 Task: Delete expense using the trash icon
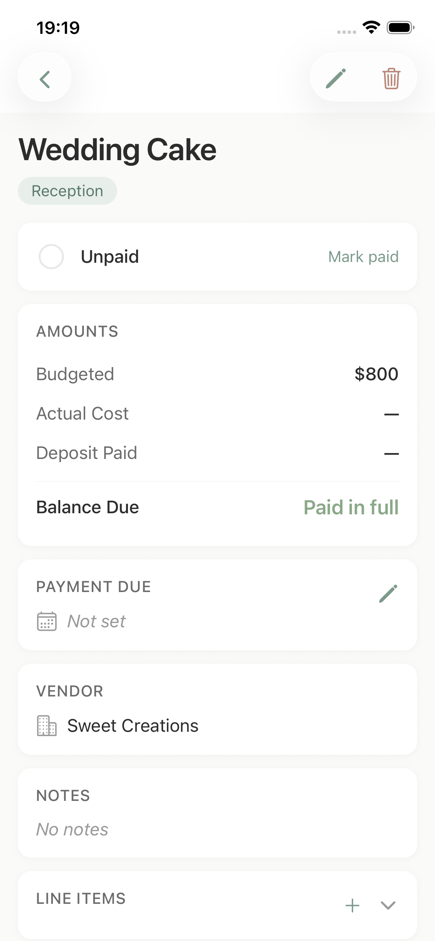point(391,78)
